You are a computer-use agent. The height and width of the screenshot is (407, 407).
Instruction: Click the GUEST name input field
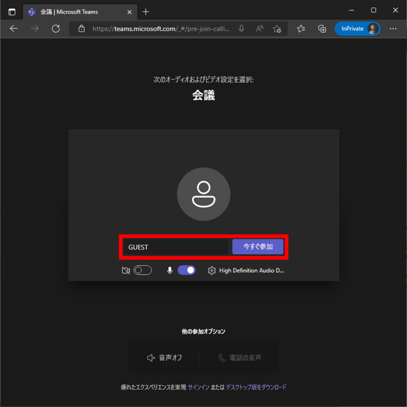point(175,247)
